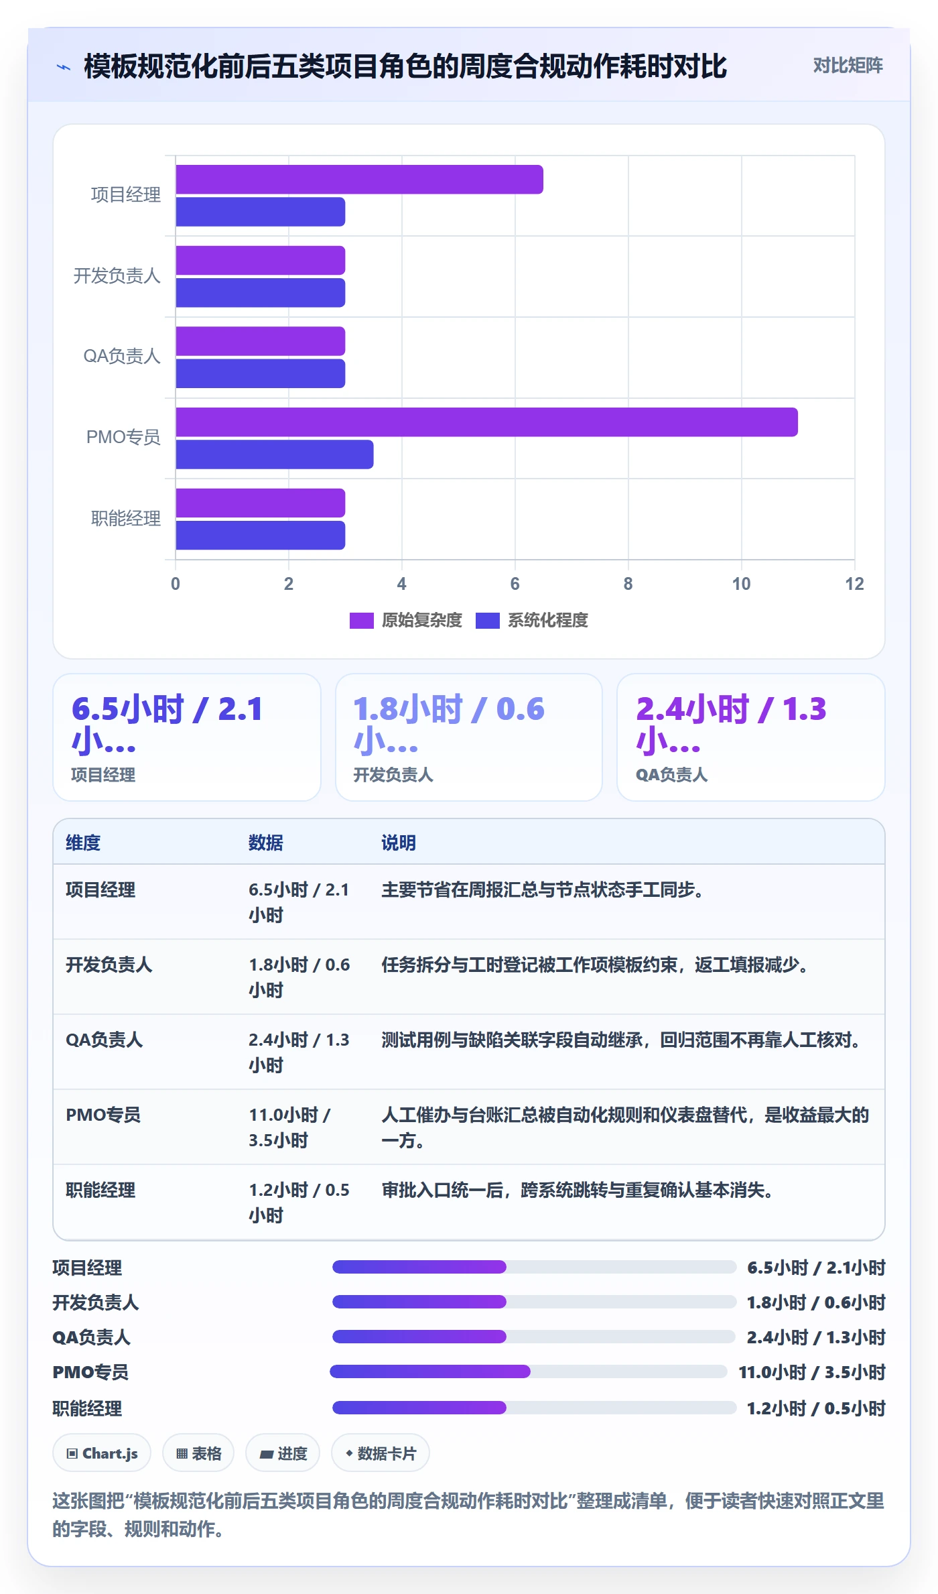Click the table text starting "任务拆分与工时登记"
This screenshot has height=1594, width=938.
point(596,965)
